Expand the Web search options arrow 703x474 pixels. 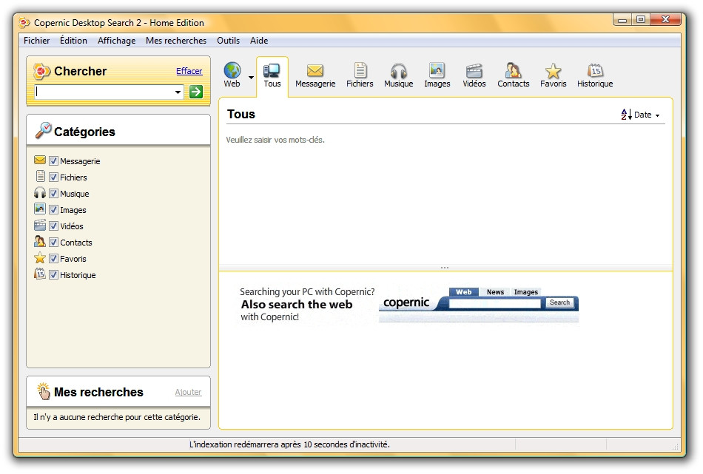coord(251,77)
